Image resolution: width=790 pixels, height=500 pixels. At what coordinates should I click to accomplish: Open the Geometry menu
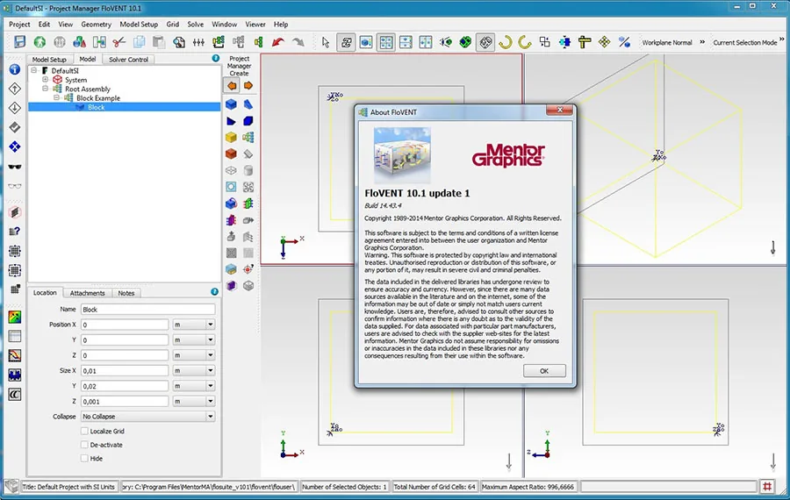(x=96, y=25)
